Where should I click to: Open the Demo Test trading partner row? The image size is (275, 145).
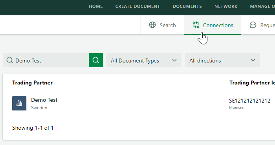[x=139, y=103]
